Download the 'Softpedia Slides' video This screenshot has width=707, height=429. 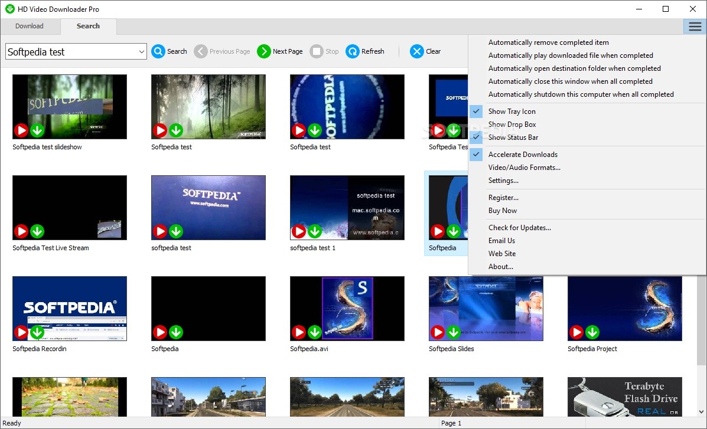[454, 332]
